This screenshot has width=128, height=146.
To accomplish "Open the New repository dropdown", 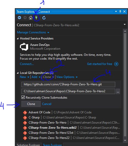I will 25,77.
